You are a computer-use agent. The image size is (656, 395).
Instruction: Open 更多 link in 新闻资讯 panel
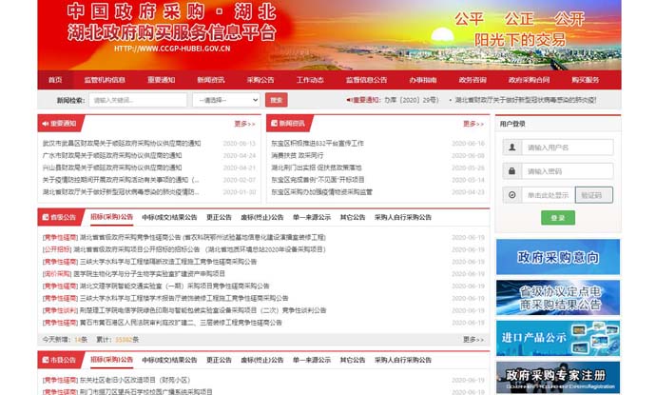pyautogui.click(x=473, y=124)
